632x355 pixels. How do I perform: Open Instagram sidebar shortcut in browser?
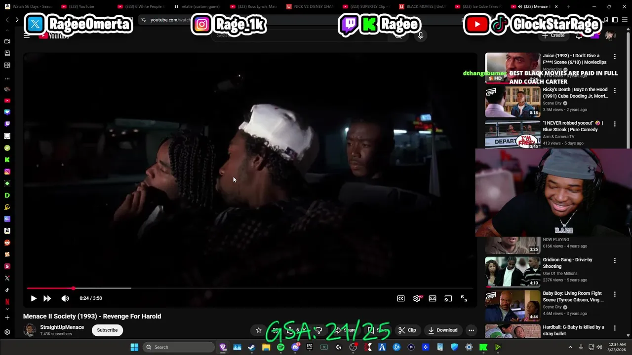pyautogui.click(x=7, y=172)
